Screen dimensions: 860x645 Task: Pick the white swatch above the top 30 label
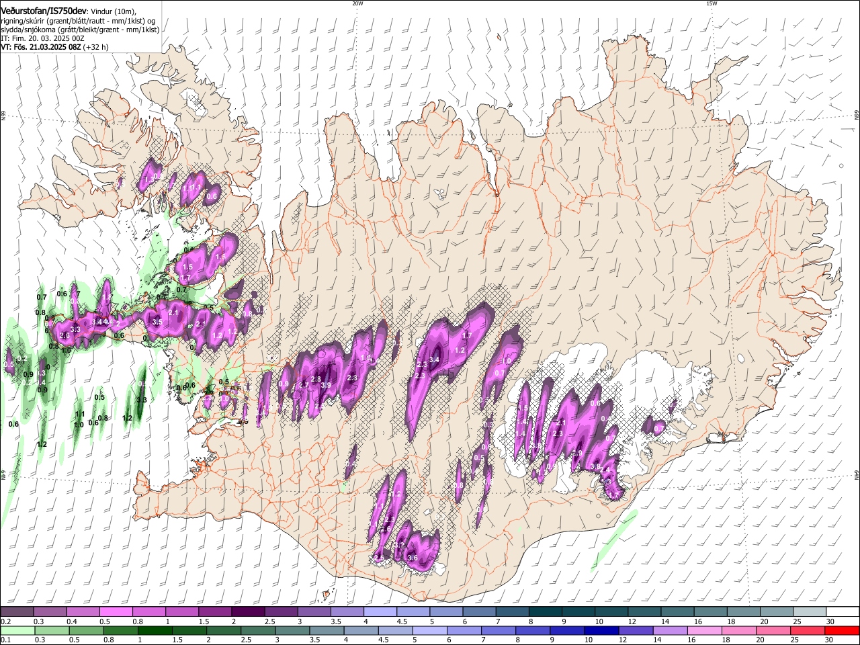pos(842,612)
